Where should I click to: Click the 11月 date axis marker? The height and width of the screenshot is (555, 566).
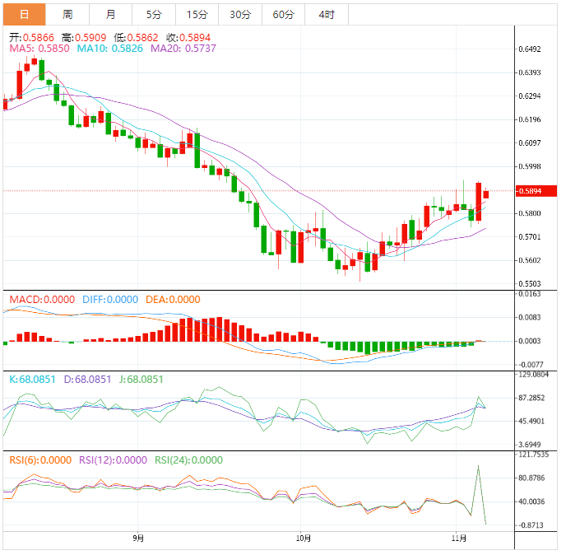(x=459, y=539)
